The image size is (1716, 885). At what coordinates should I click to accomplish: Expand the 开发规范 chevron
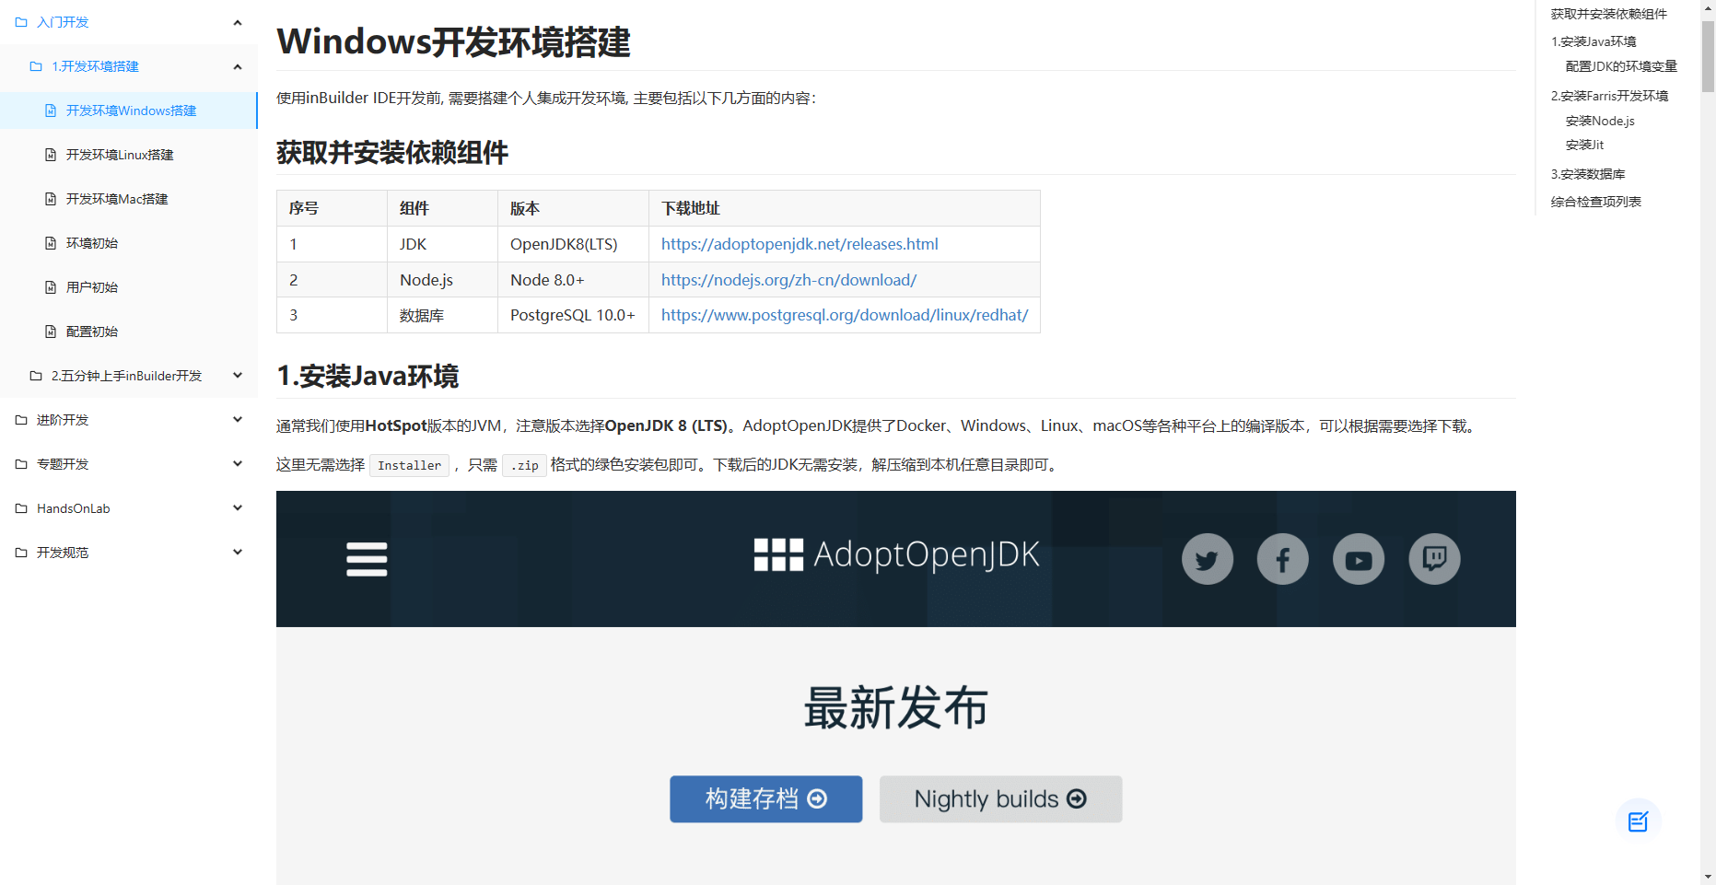click(x=238, y=553)
